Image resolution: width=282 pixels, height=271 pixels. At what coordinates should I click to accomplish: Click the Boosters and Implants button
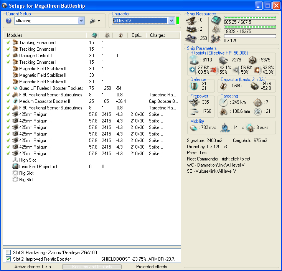coord(92,267)
